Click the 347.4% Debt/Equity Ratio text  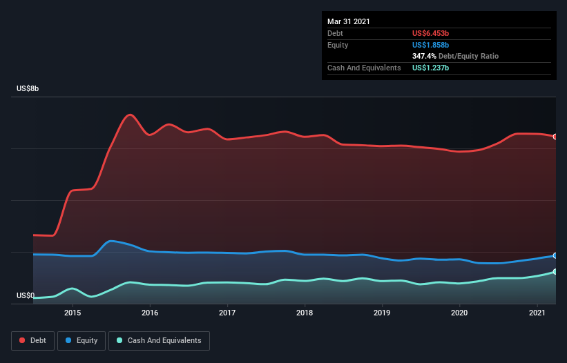coord(455,56)
